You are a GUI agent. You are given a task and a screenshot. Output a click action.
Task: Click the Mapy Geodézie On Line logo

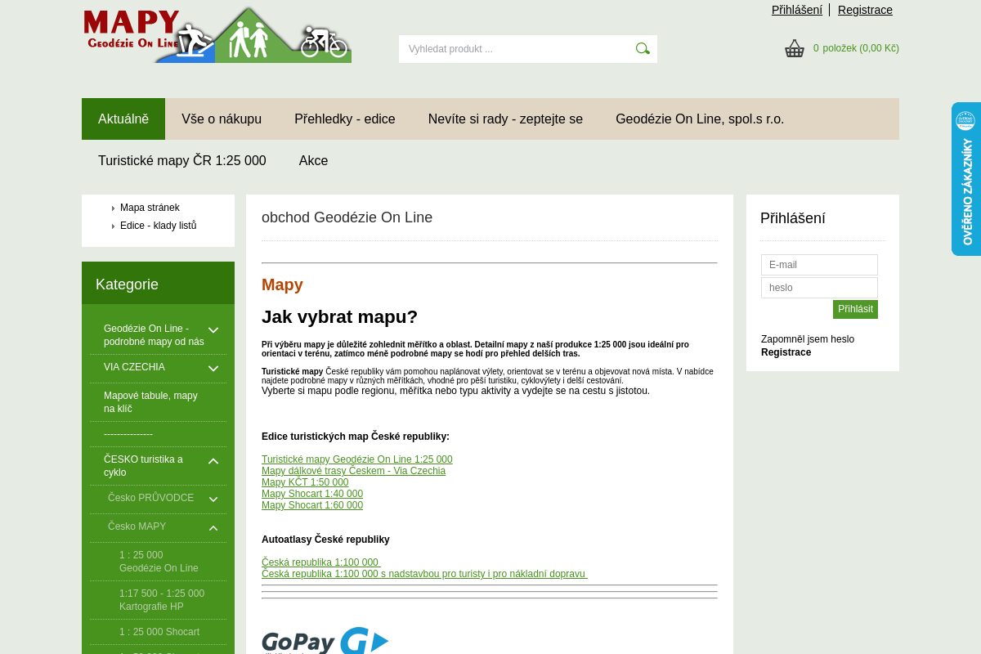click(x=217, y=34)
